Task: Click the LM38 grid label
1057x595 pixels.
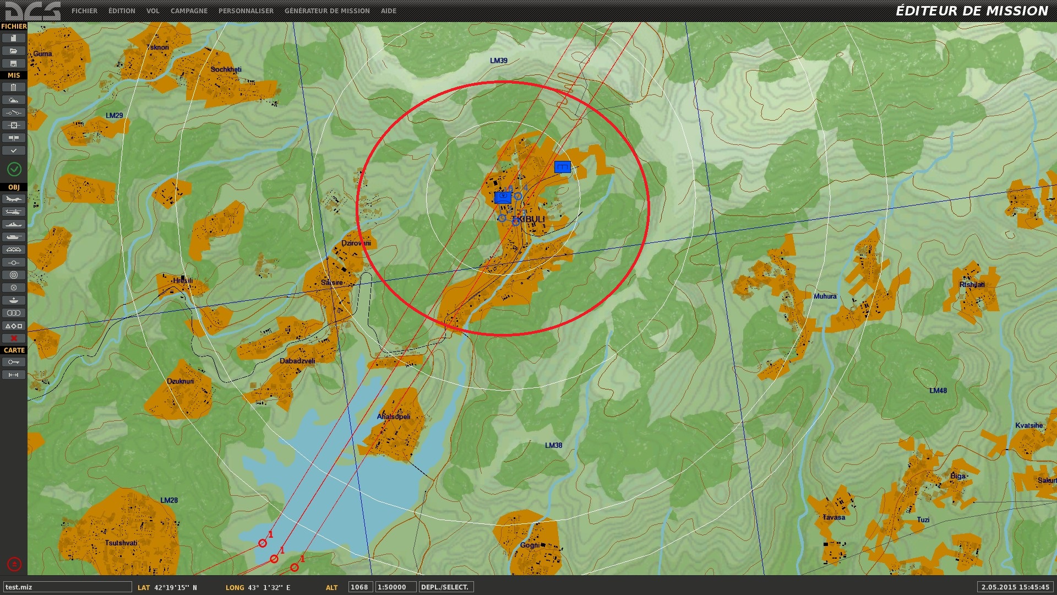Action: [553, 445]
